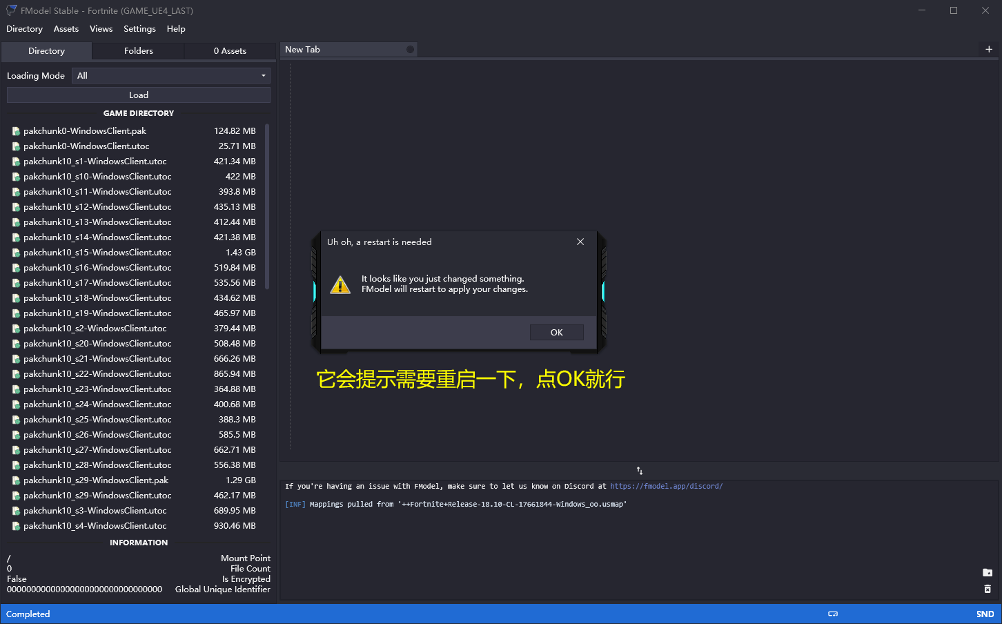Open the Loading Mode dropdown
The width and height of the screenshot is (1002, 624).
click(171, 76)
